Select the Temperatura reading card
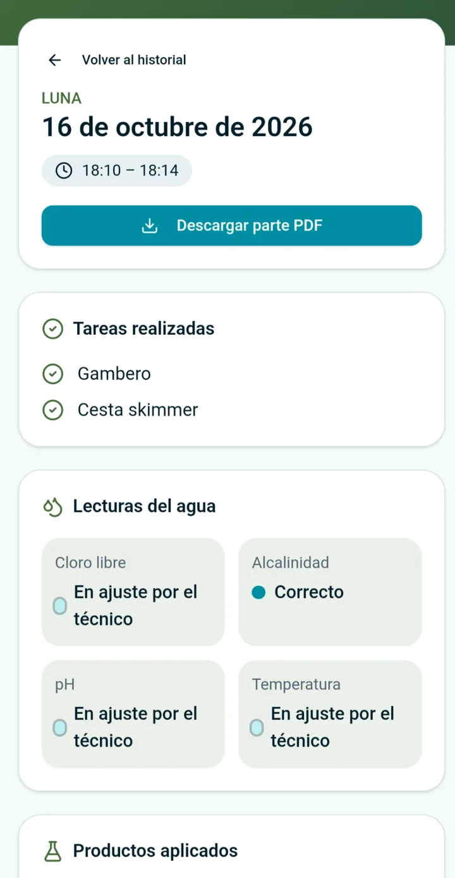Screen dimensions: 455x878 coord(330,714)
